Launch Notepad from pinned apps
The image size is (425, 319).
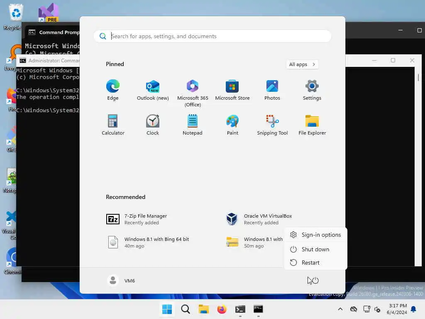193,125
